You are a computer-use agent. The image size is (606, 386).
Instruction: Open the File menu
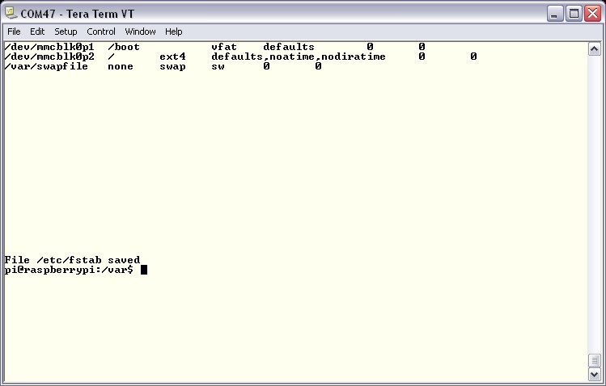14,31
